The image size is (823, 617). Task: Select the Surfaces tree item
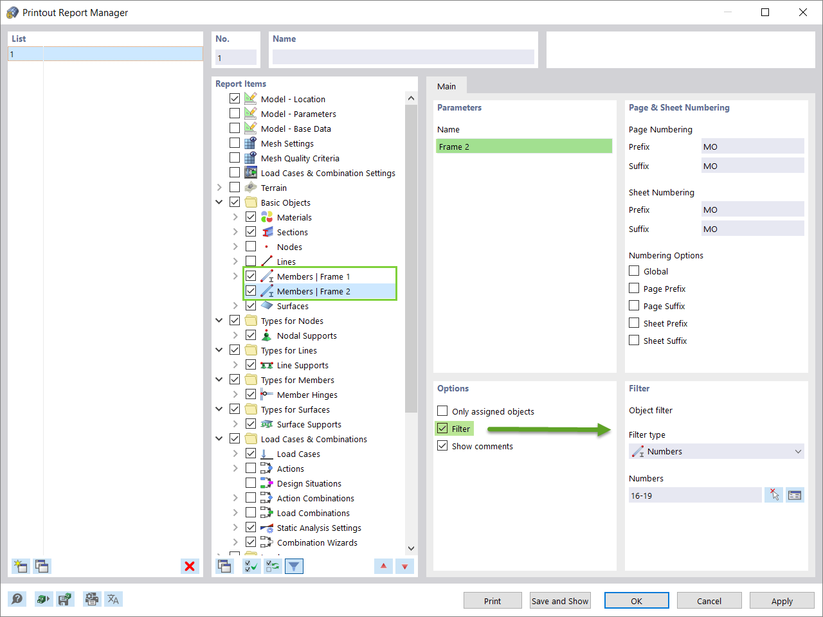click(293, 306)
